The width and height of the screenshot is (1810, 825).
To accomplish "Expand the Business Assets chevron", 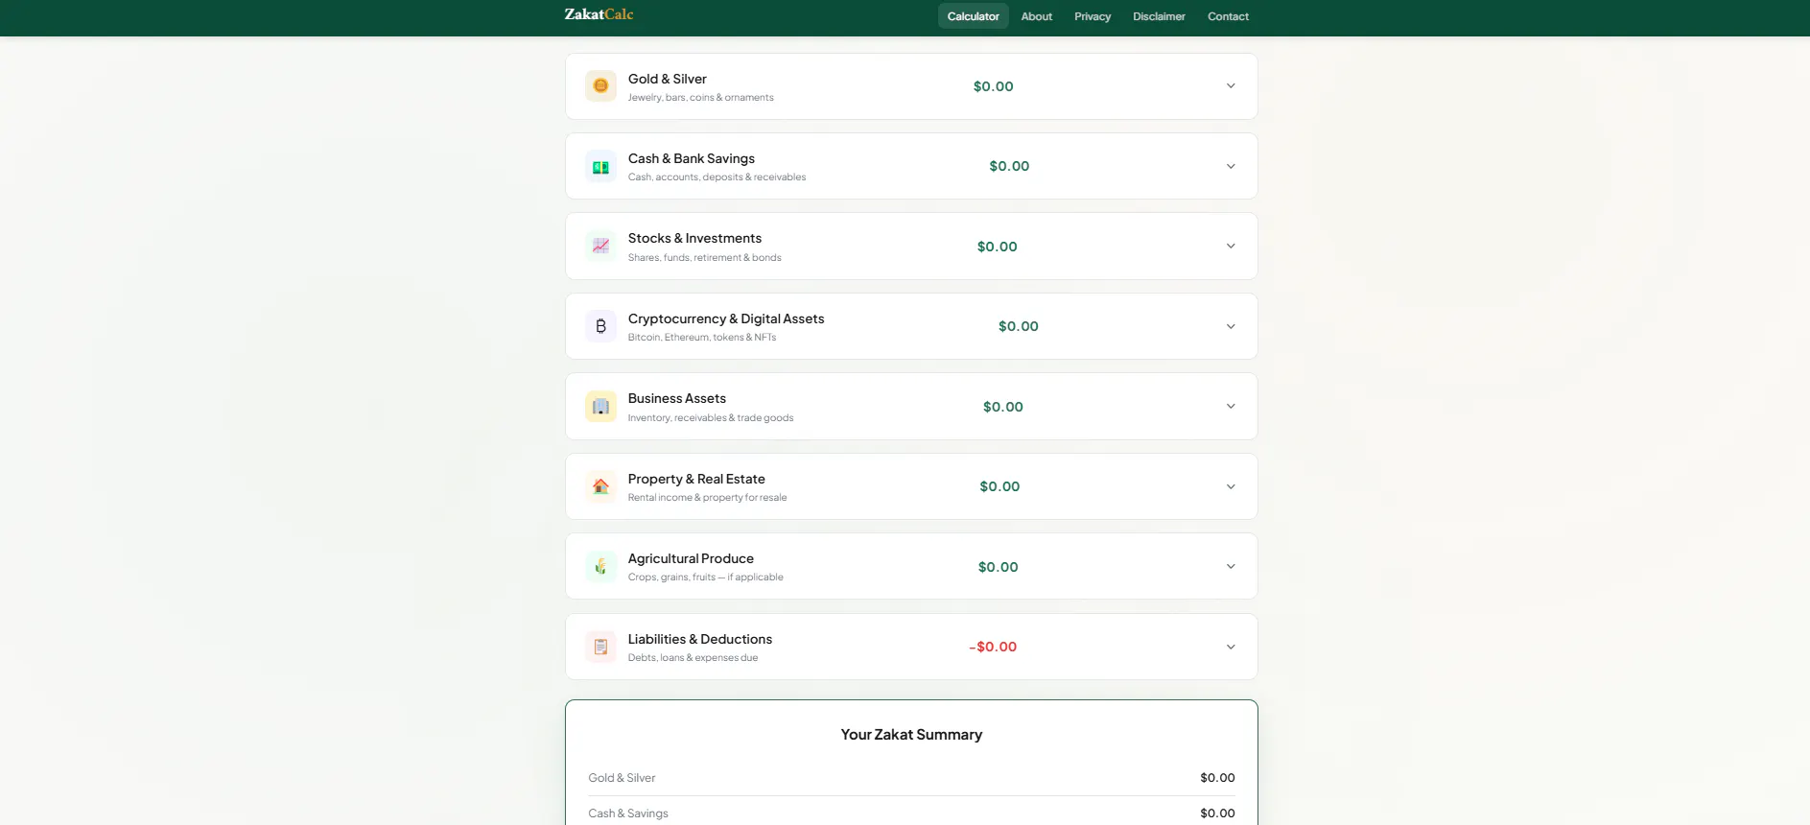I will coord(1231,407).
